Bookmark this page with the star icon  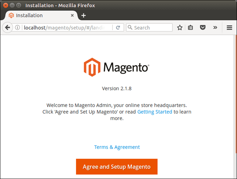[180, 28]
